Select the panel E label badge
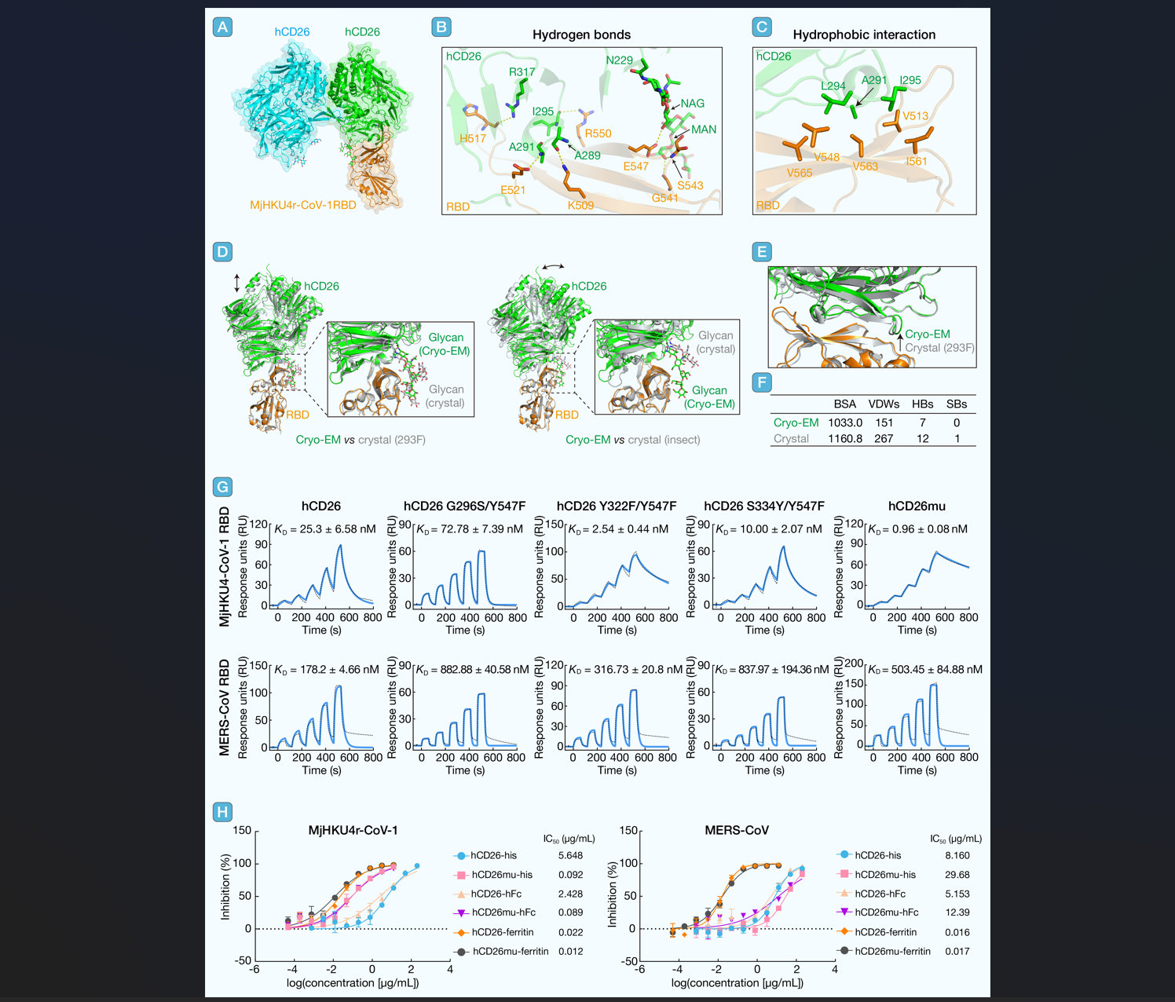Viewport: 1175px width, 1002px height. (761, 252)
